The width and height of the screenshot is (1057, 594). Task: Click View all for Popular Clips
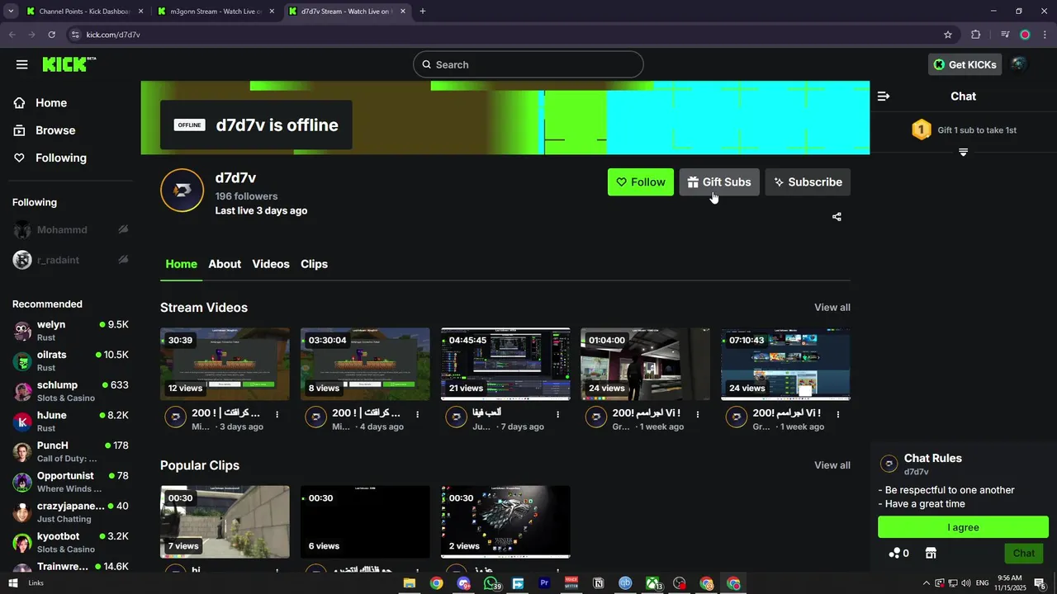pos(832,465)
